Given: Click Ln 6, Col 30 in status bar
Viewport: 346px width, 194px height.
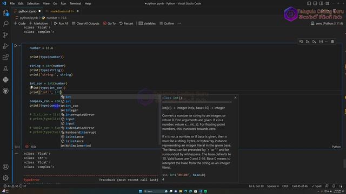Looking at the screenshot, I should tap(256, 186).
